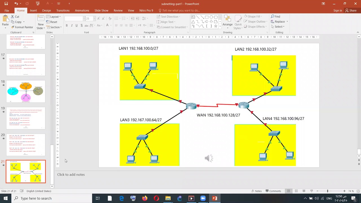Open the File menu
The height and width of the screenshot is (203, 361).
7,10
